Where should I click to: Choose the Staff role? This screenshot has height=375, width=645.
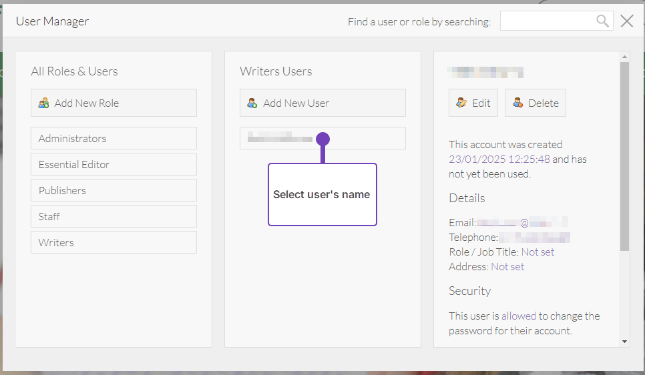(114, 216)
